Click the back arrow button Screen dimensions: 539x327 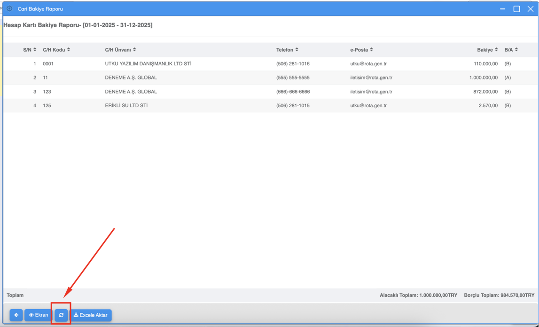[16, 315]
